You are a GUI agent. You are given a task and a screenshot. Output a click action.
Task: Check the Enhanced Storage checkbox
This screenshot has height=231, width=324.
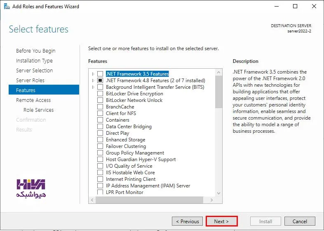pos(100,140)
